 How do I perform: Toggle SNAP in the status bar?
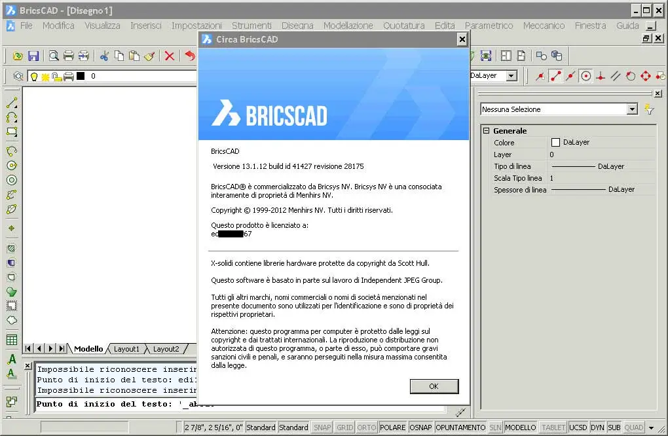[322, 427]
